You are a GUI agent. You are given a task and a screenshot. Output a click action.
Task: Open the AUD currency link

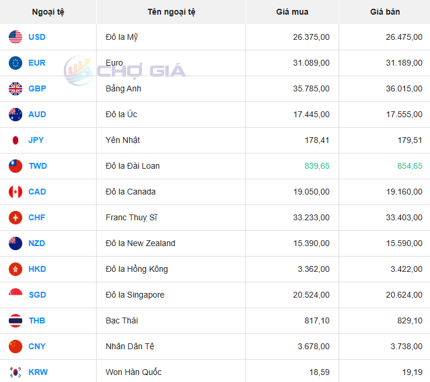click(x=37, y=114)
